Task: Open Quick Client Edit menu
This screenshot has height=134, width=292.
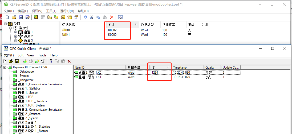Action: click(21, 55)
